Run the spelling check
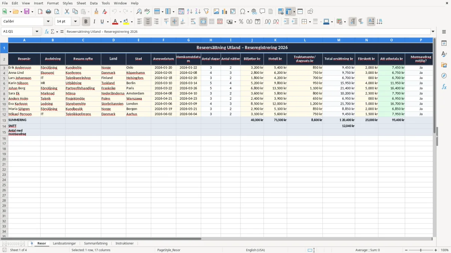The image size is (451, 253). (x=147, y=12)
